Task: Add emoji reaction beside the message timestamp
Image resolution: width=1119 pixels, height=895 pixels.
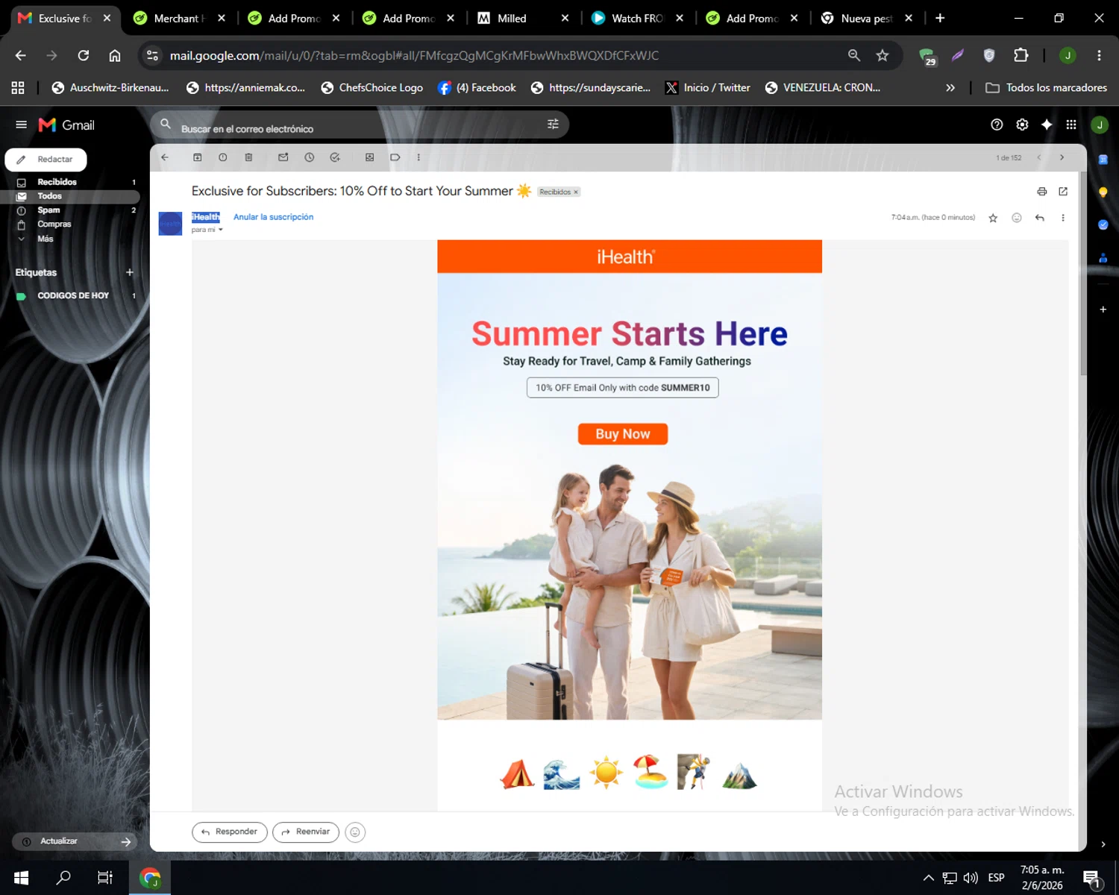Action: pos(1017,218)
